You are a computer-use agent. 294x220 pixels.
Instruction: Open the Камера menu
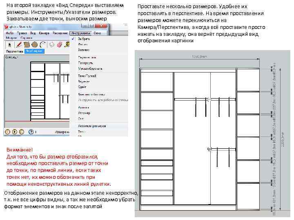tap(44, 33)
